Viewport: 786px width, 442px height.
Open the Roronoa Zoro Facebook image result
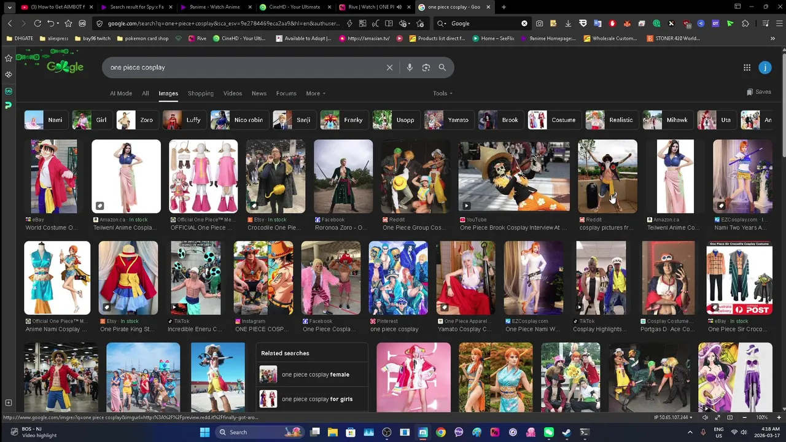click(343, 176)
